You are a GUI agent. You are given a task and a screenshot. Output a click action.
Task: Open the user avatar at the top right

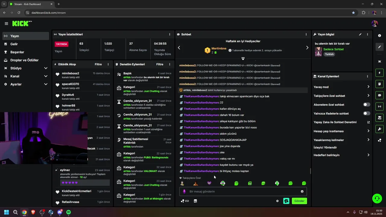click(x=375, y=24)
